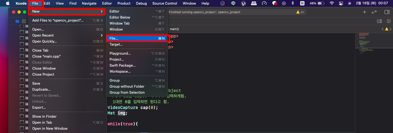This screenshot has width=393, height=133.
Task: Open the Product menu
Action: click(x=124, y=3)
